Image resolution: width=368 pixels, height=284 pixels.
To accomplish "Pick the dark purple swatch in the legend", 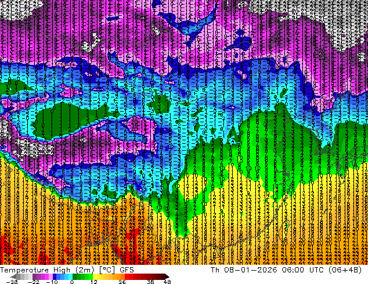I will click(34, 276).
